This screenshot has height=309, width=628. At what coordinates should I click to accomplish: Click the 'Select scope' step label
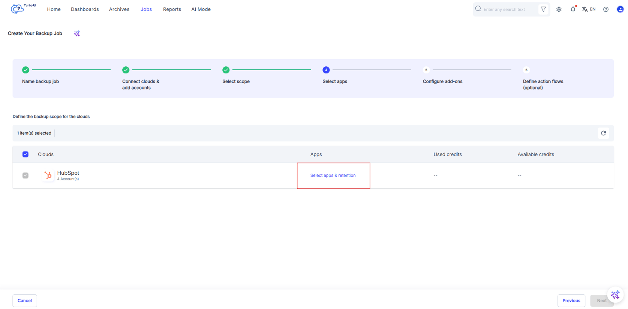pyautogui.click(x=236, y=81)
